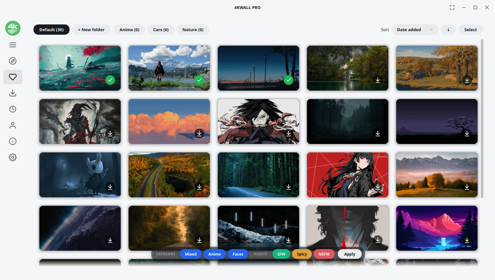
Task: Download the horned demon graffiti wallpaper
Action: (110, 133)
